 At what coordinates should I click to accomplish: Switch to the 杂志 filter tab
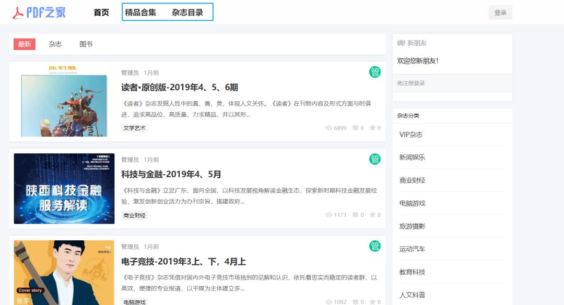click(56, 44)
